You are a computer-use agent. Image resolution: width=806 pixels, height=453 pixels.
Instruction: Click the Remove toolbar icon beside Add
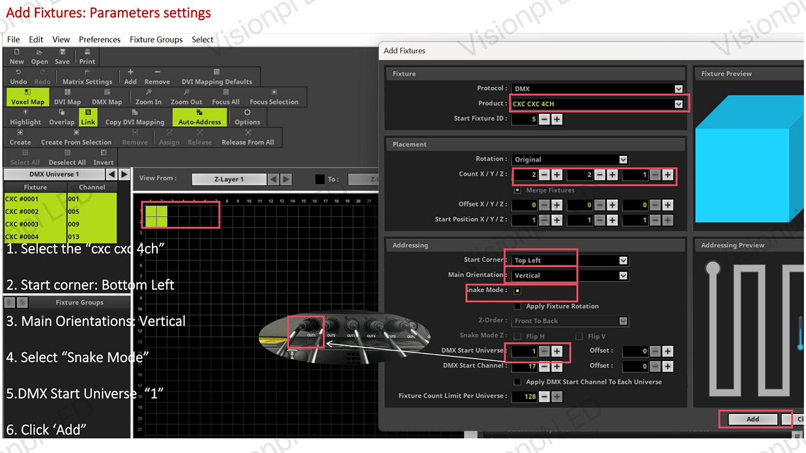(x=157, y=77)
